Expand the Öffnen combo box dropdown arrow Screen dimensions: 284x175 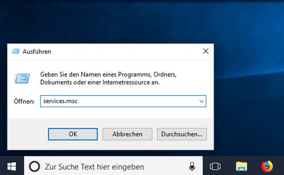(202, 101)
